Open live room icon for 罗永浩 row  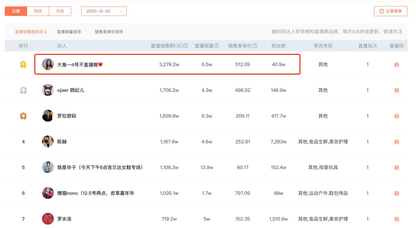[x=397, y=219]
